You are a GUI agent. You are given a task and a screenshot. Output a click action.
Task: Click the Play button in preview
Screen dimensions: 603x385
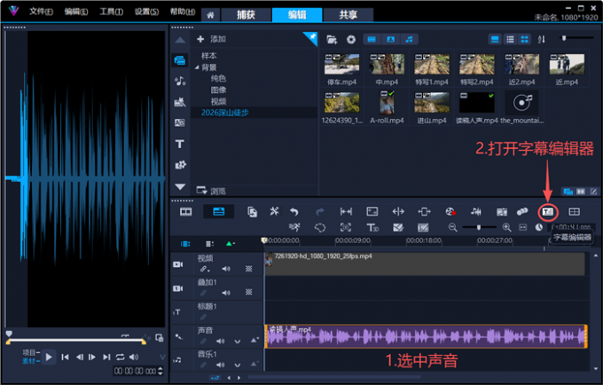tap(49, 357)
